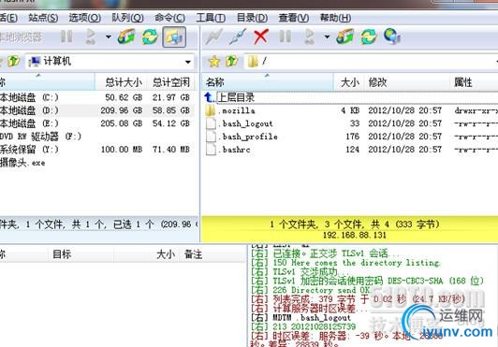
Task: Sort remote list by 大小 column
Action: [349, 82]
